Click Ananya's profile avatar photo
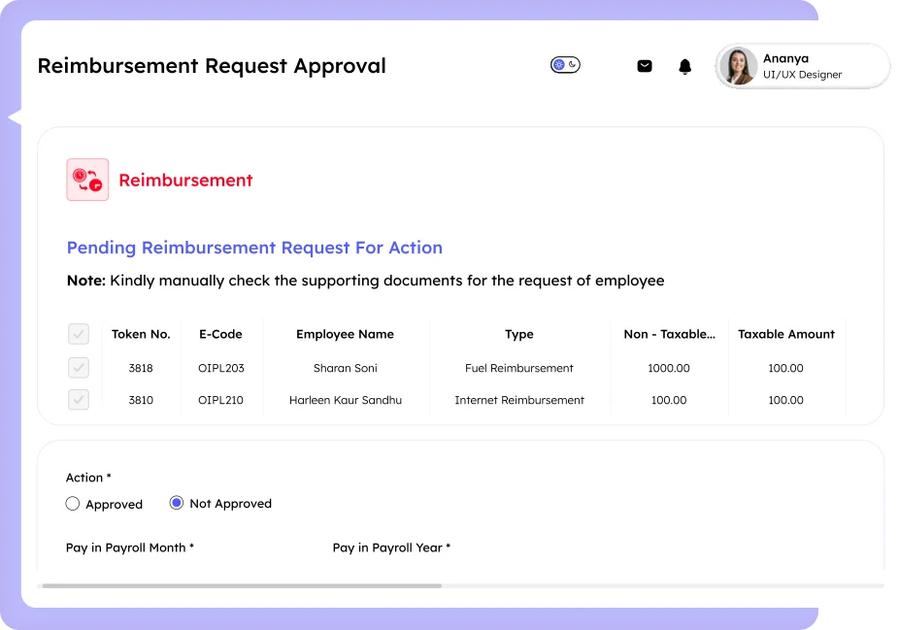The height and width of the screenshot is (630, 899). click(739, 66)
